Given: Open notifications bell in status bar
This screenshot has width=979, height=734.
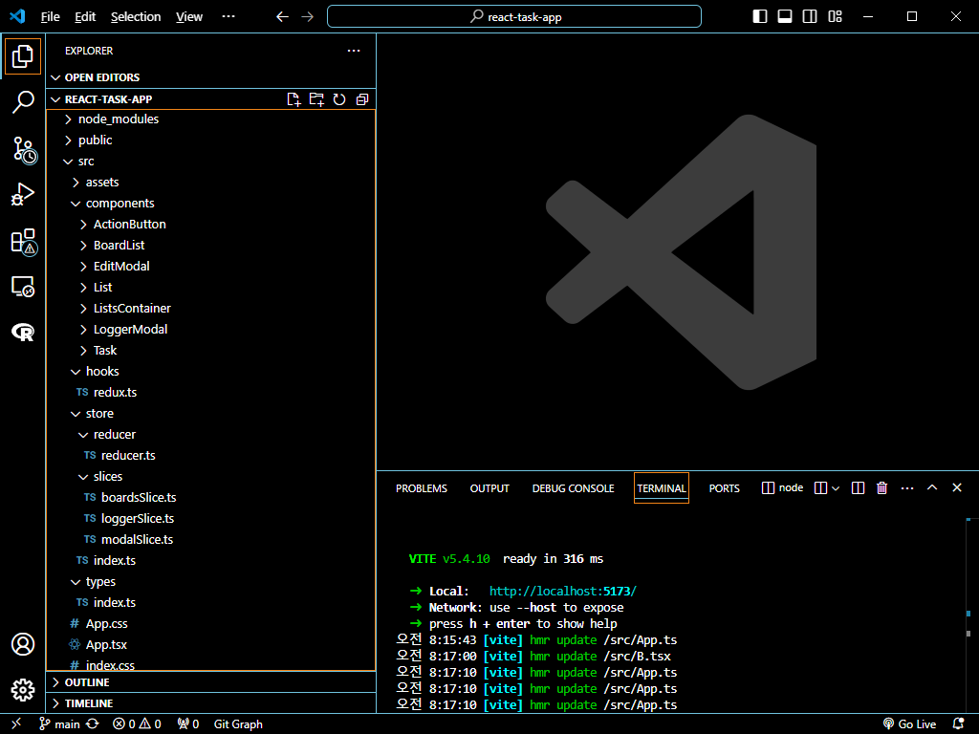Looking at the screenshot, I should (x=959, y=724).
